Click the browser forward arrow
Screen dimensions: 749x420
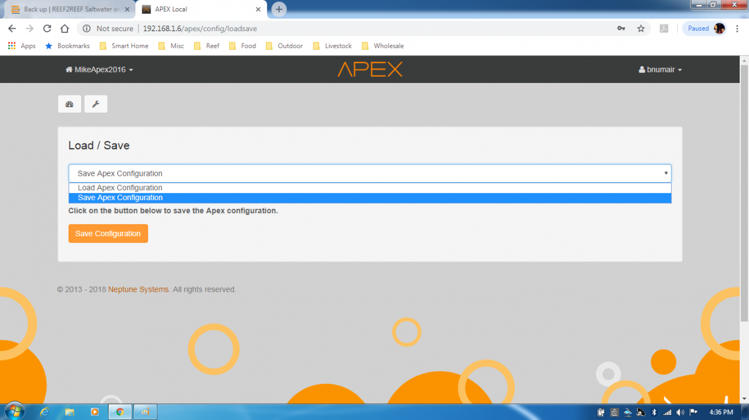[29, 29]
